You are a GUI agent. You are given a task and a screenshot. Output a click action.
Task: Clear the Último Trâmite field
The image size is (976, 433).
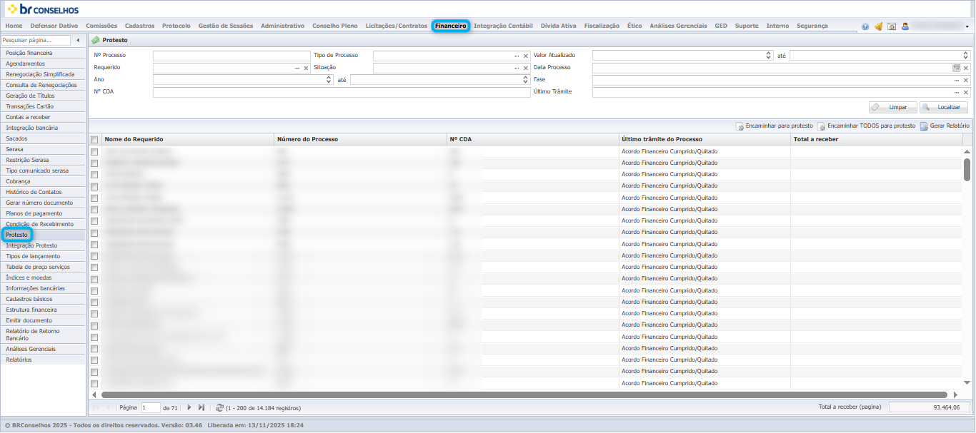click(x=966, y=92)
